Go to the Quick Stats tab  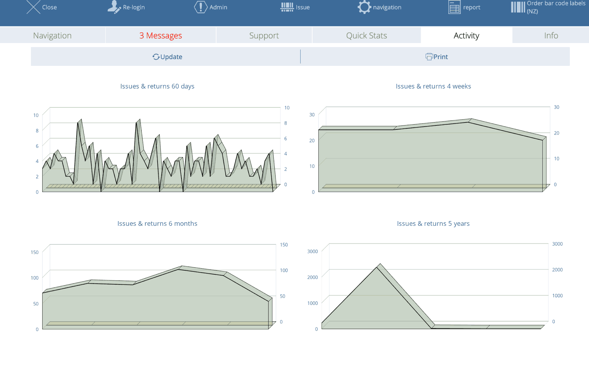366,36
